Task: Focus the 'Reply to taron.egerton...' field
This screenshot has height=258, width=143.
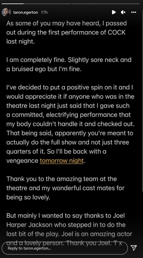Action: (x=65, y=248)
